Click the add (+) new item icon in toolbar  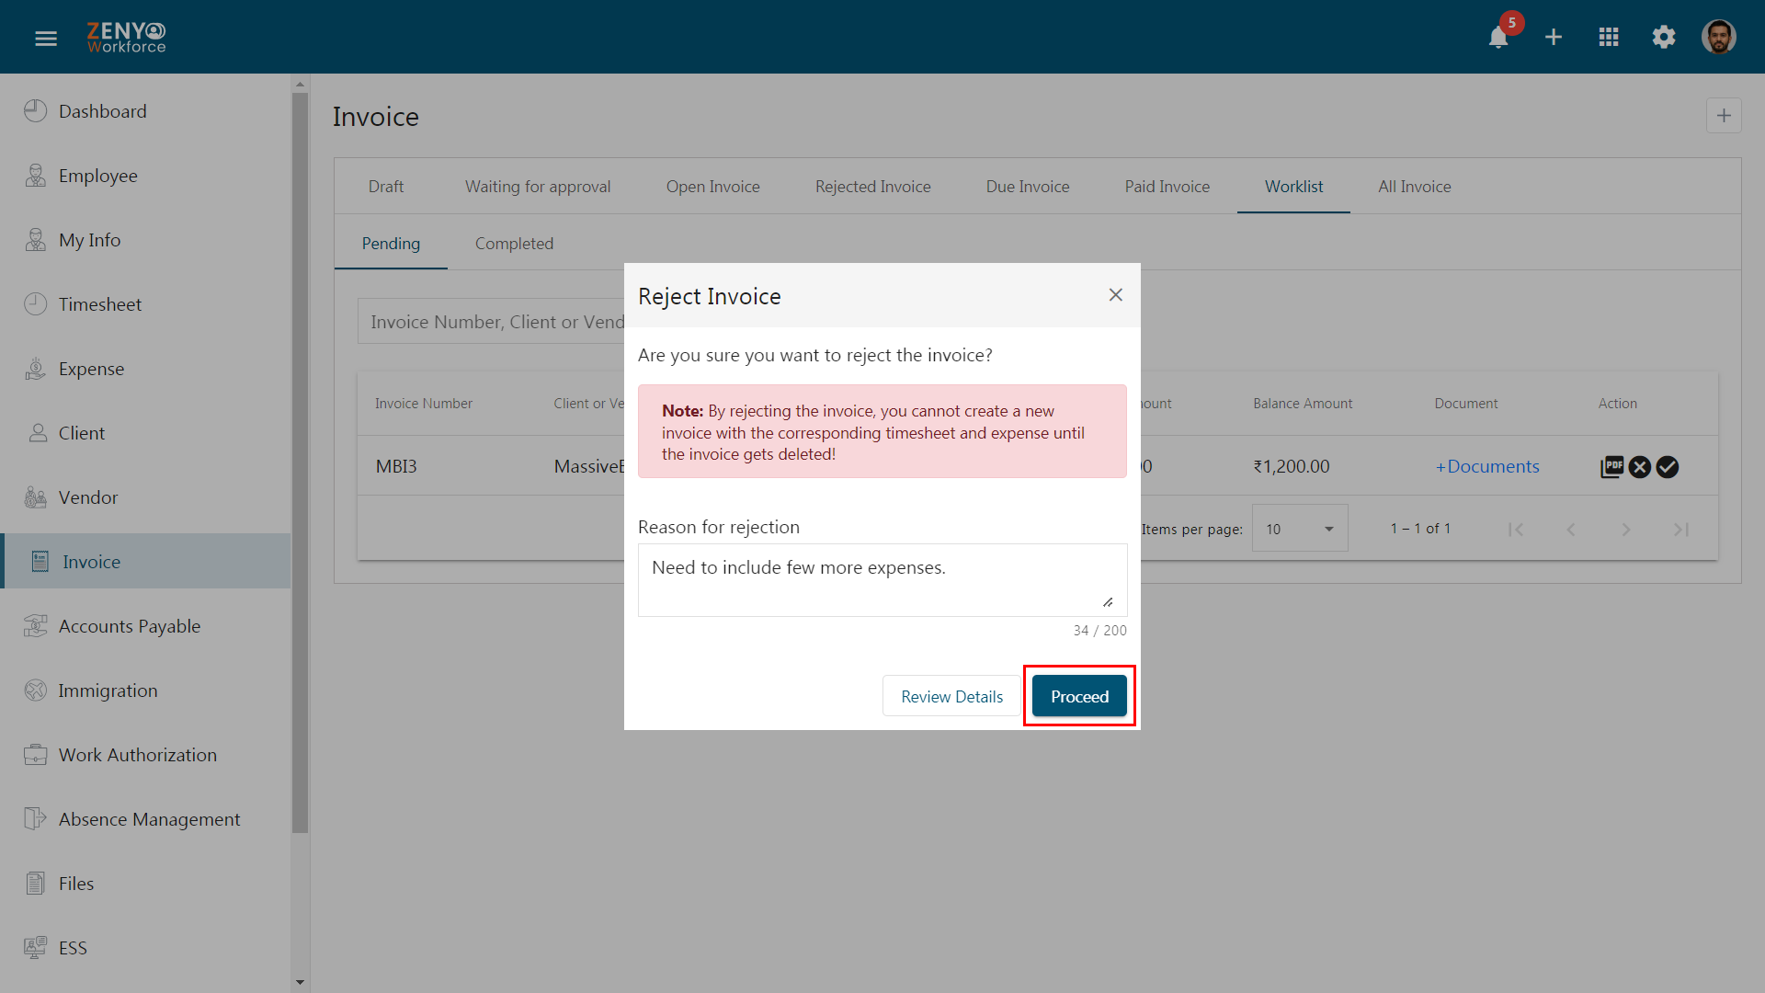coord(1554,38)
